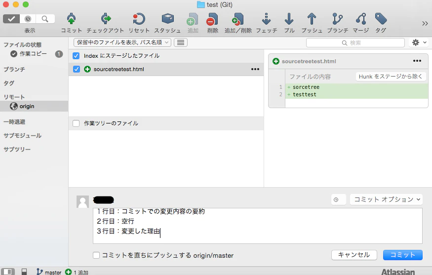Open the マージ toolbar tool

point(361,19)
